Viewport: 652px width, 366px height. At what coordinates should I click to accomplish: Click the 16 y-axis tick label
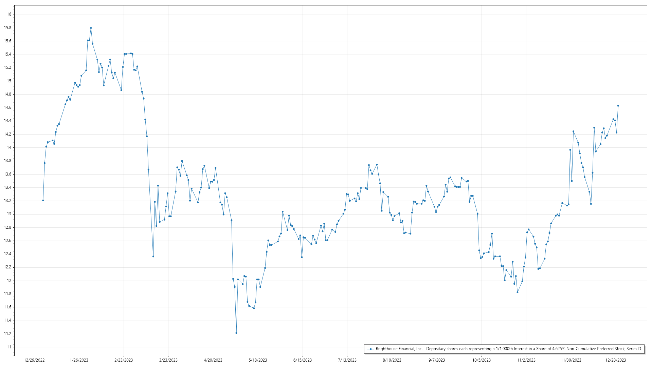click(x=9, y=14)
